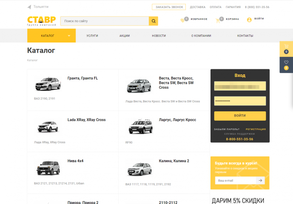Open the Веста, Веста Кросс category title
This screenshot has width=293, height=204.
(176, 83)
